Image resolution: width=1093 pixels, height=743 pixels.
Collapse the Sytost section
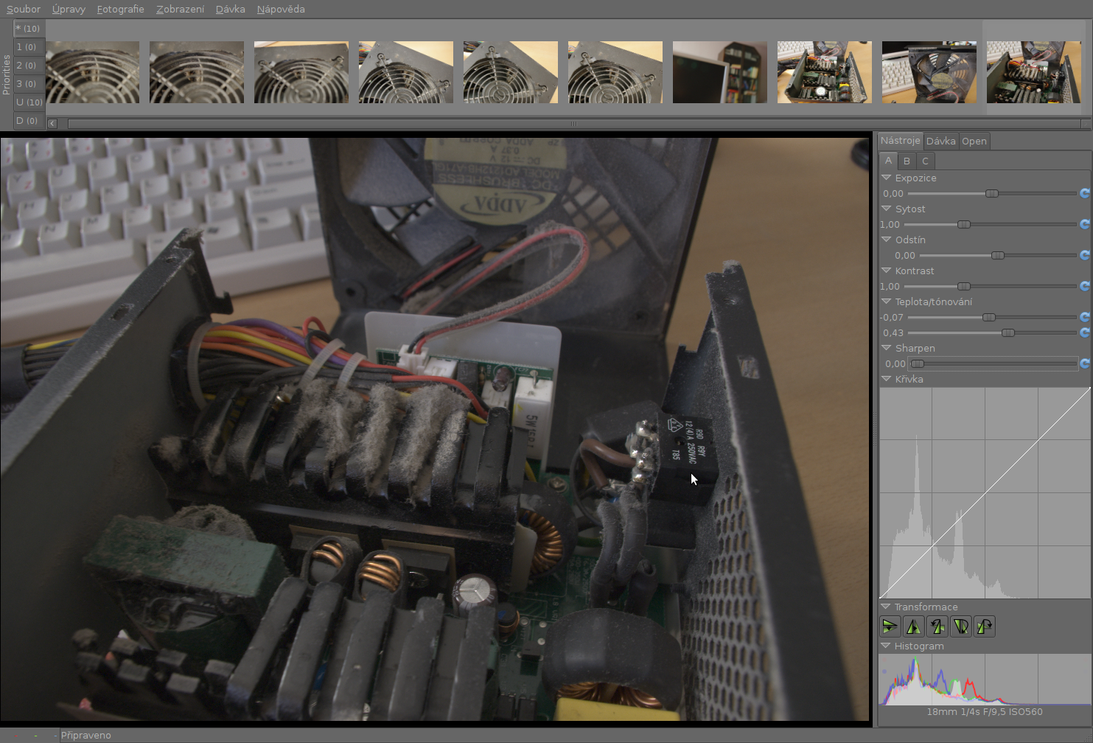(x=887, y=209)
